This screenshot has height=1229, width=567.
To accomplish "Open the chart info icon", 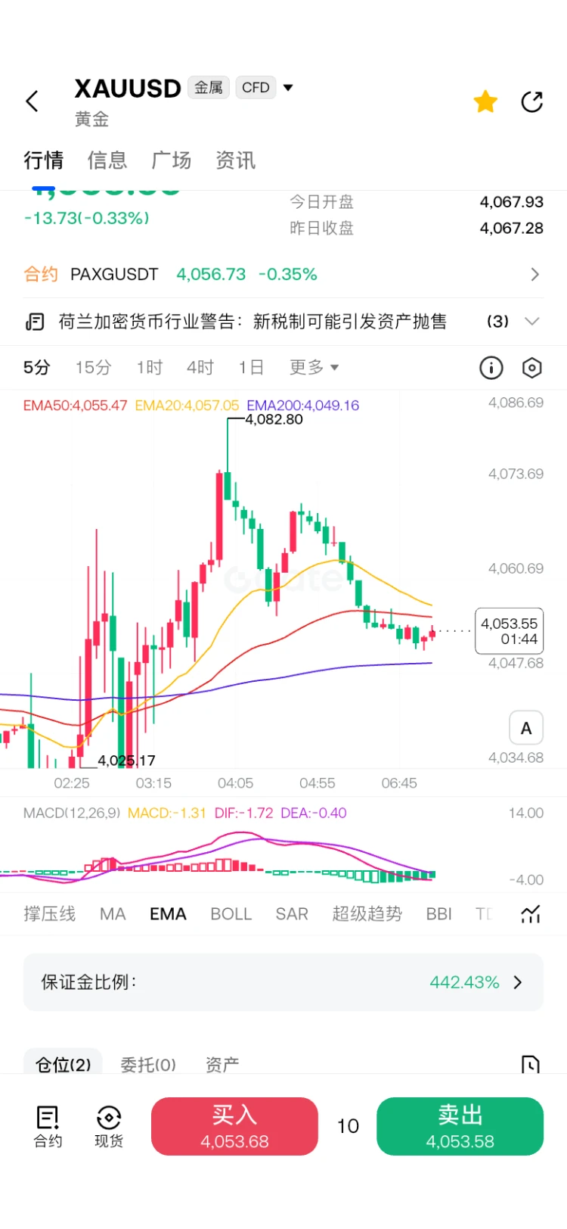I will [x=491, y=368].
